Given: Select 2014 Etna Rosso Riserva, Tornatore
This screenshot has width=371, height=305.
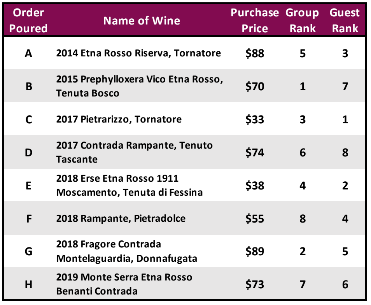Looking at the screenshot, I should coord(138,53).
